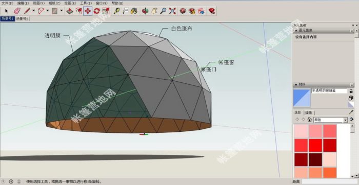Select the Text label tool
This screenshot has width=359, height=185.
tap(126, 11)
